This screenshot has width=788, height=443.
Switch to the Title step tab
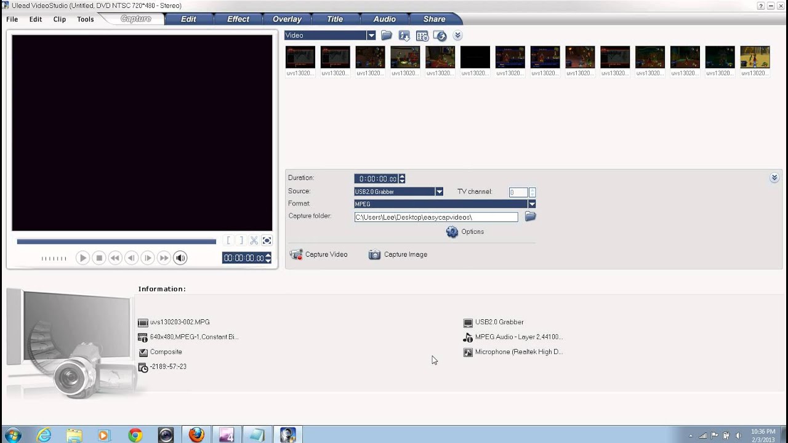pos(335,19)
